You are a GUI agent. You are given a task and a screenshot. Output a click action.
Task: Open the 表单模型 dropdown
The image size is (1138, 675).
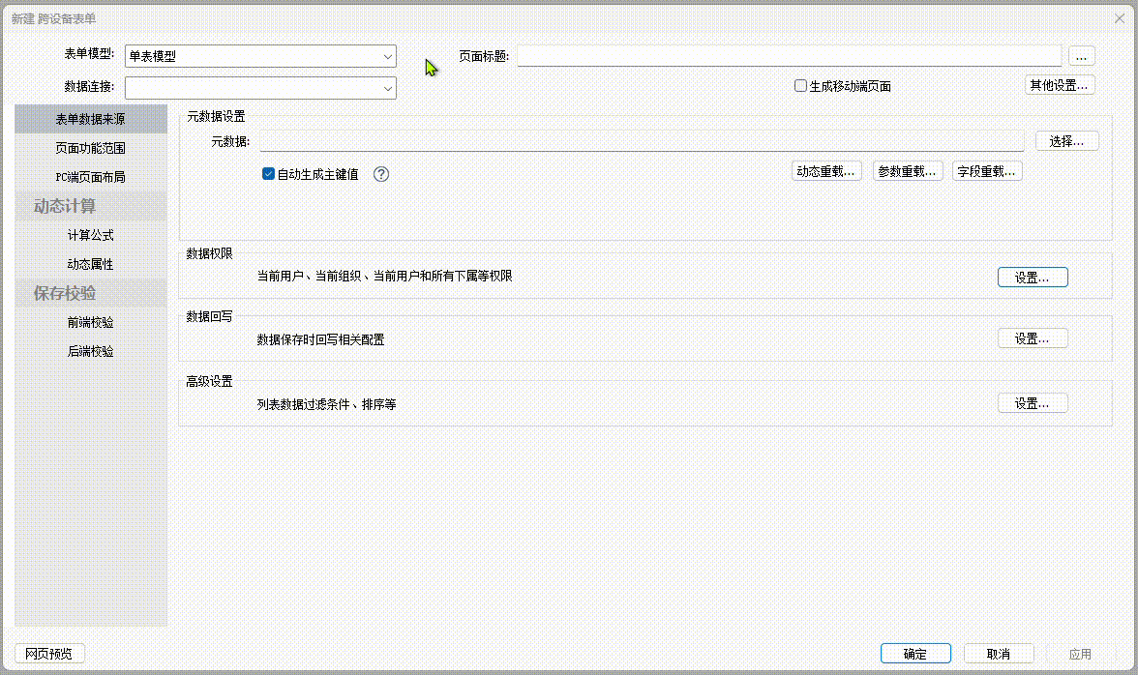[x=387, y=56]
